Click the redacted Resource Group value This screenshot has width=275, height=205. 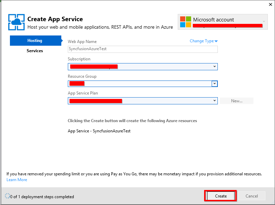point(77,84)
